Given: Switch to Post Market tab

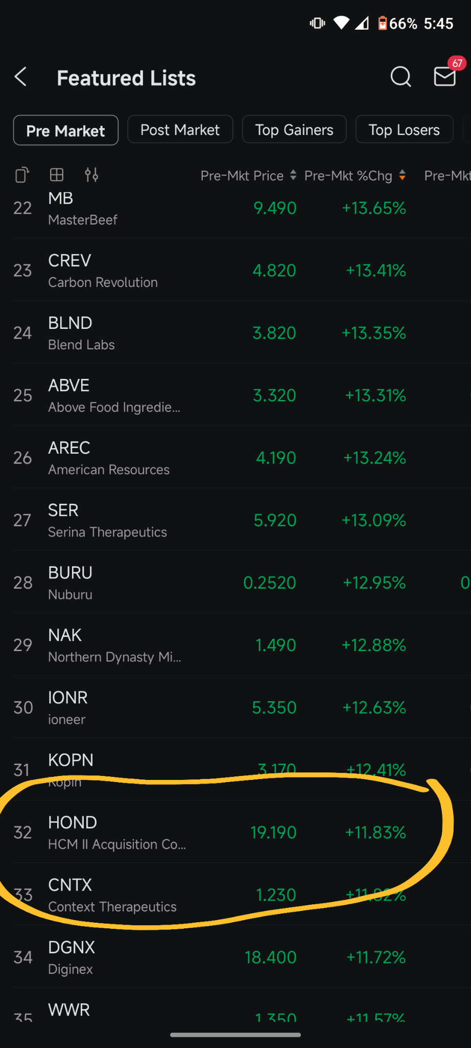Looking at the screenshot, I should [180, 130].
